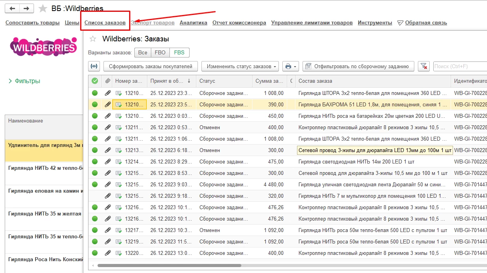Viewport: 487px width, 273px height.
Task: Click the paperclip attachment column header icon
Action: tap(107, 81)
